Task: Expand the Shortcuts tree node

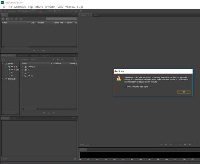Action: click(x=3, y=79)
